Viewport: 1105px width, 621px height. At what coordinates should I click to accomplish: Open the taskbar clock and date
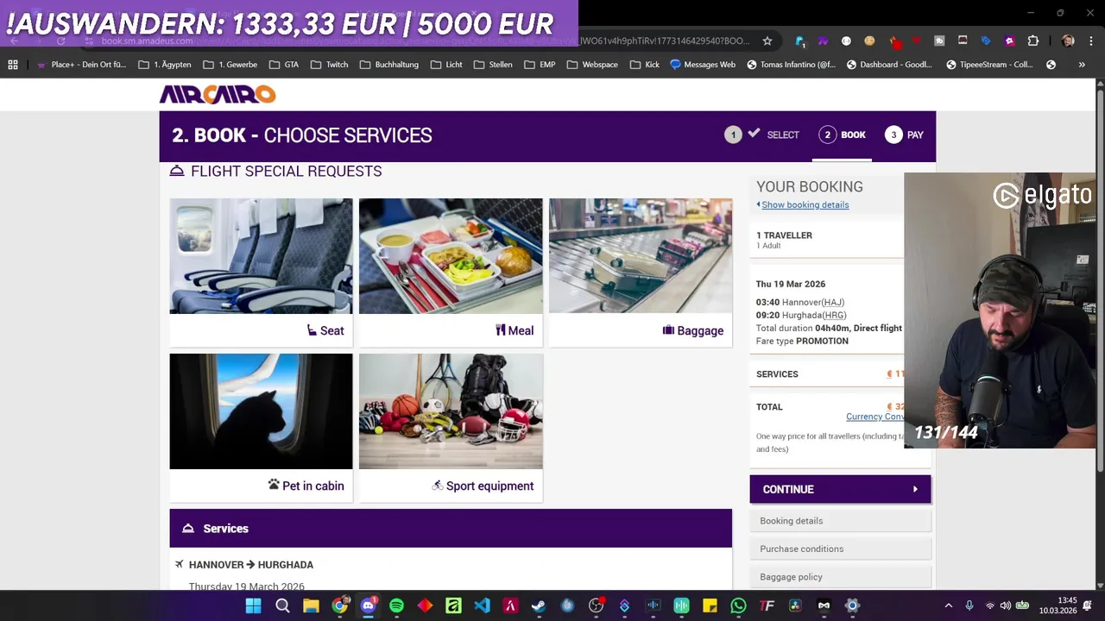[x=1058, y=605]
